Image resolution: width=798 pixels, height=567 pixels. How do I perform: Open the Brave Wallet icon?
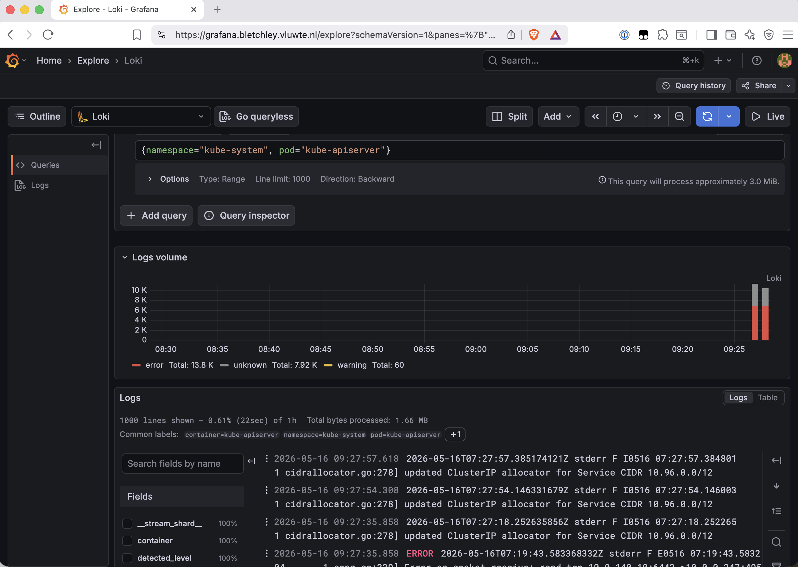[731, 34]
